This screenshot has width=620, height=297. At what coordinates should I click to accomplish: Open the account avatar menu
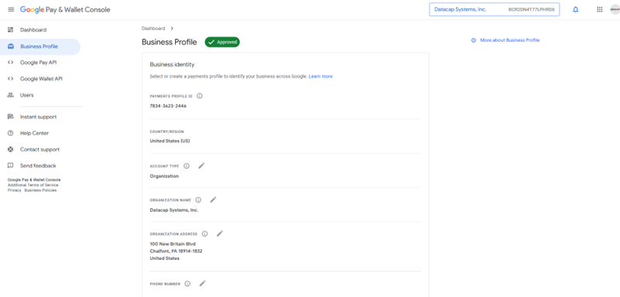click(x=615, y=9)
